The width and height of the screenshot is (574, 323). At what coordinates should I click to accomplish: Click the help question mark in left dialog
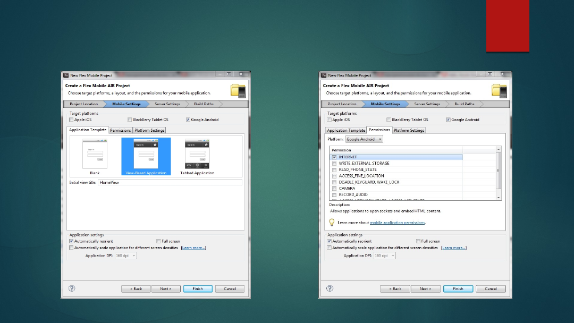point(72,288)
